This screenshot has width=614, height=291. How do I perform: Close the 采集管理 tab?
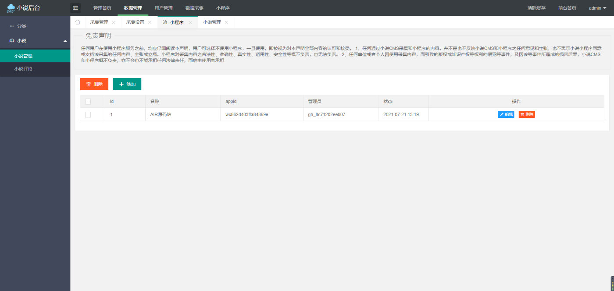tap(114, 22)
